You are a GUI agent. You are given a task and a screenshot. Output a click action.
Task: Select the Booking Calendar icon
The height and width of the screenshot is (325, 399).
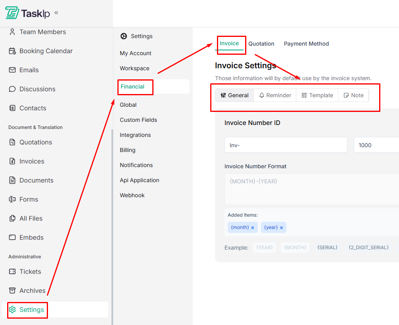[12, 51]
